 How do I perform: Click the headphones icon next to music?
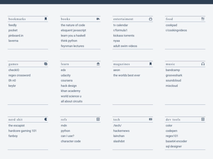coord(203,64)
